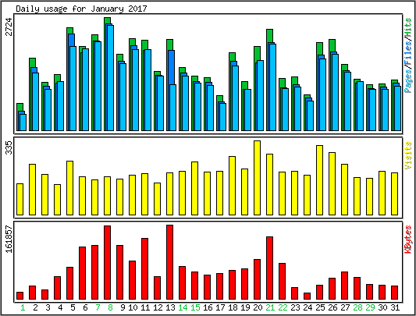Click the green day label "14"

(x=183, y=307)
